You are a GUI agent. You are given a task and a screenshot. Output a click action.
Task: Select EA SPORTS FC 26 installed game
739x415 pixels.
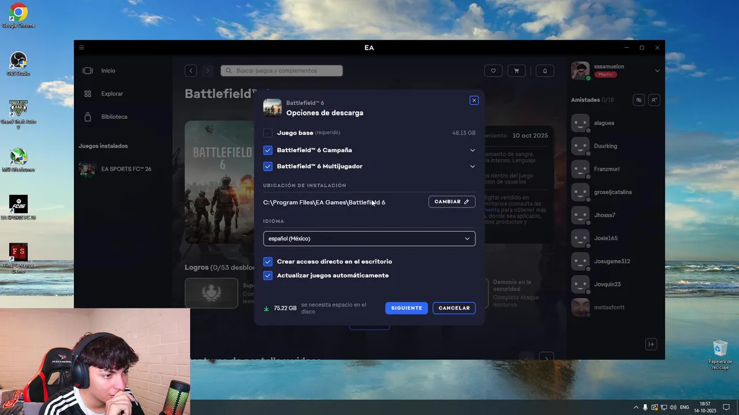115,169
